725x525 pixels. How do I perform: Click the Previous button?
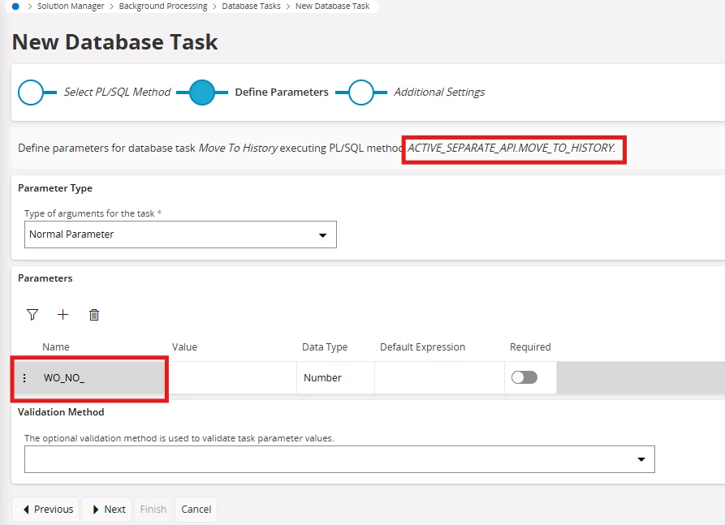[x=46, y=510]
